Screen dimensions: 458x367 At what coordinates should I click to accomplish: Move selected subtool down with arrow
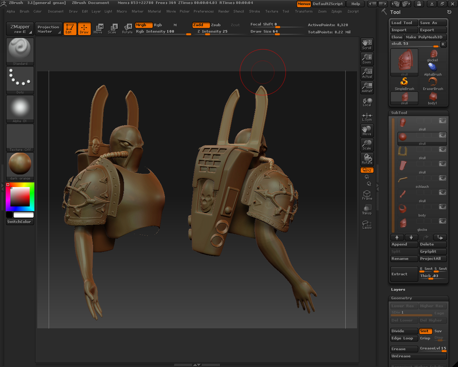[x=411, y=237]
